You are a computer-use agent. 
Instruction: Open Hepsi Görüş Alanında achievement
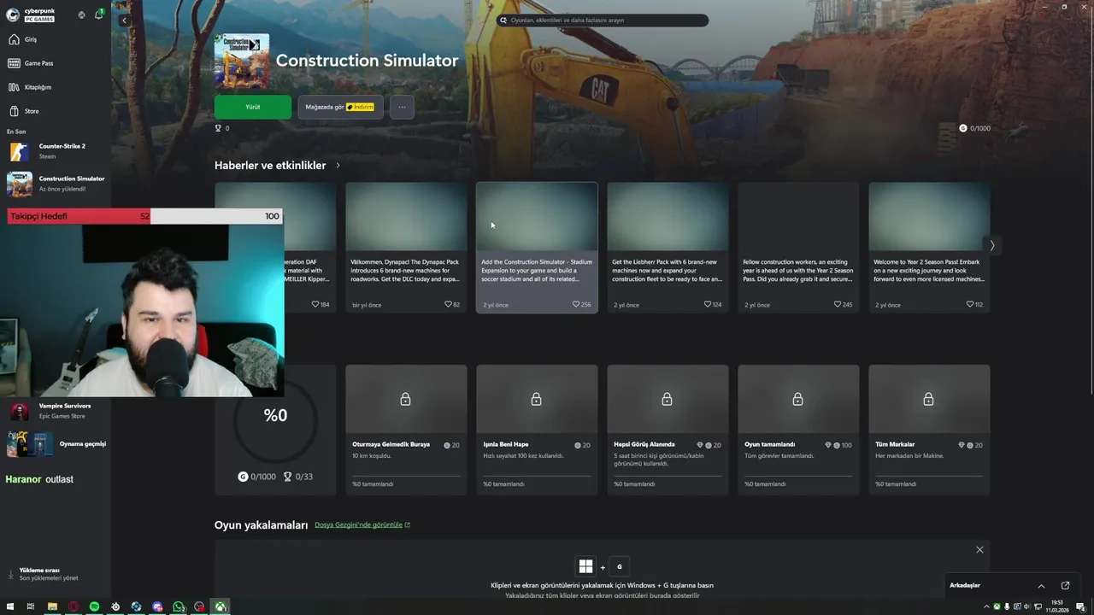point(668,430)
